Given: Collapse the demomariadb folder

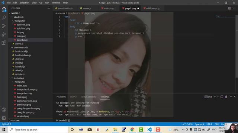Looking at the screenshot, I should (x=30, y=48).
